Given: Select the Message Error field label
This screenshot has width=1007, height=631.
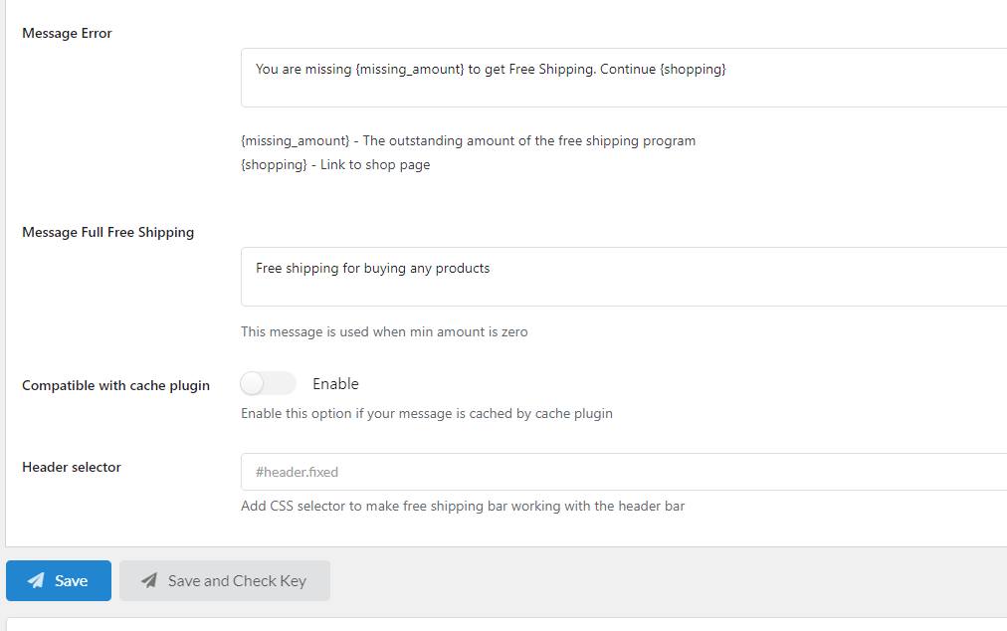Looking at the screenshot, I should (67, 34).
